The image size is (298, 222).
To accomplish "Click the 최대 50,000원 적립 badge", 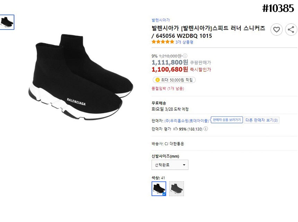I will point(174,80).
